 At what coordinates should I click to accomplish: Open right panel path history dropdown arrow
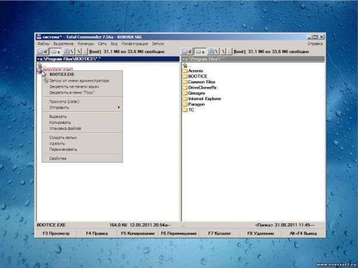[x=183, y=59]
